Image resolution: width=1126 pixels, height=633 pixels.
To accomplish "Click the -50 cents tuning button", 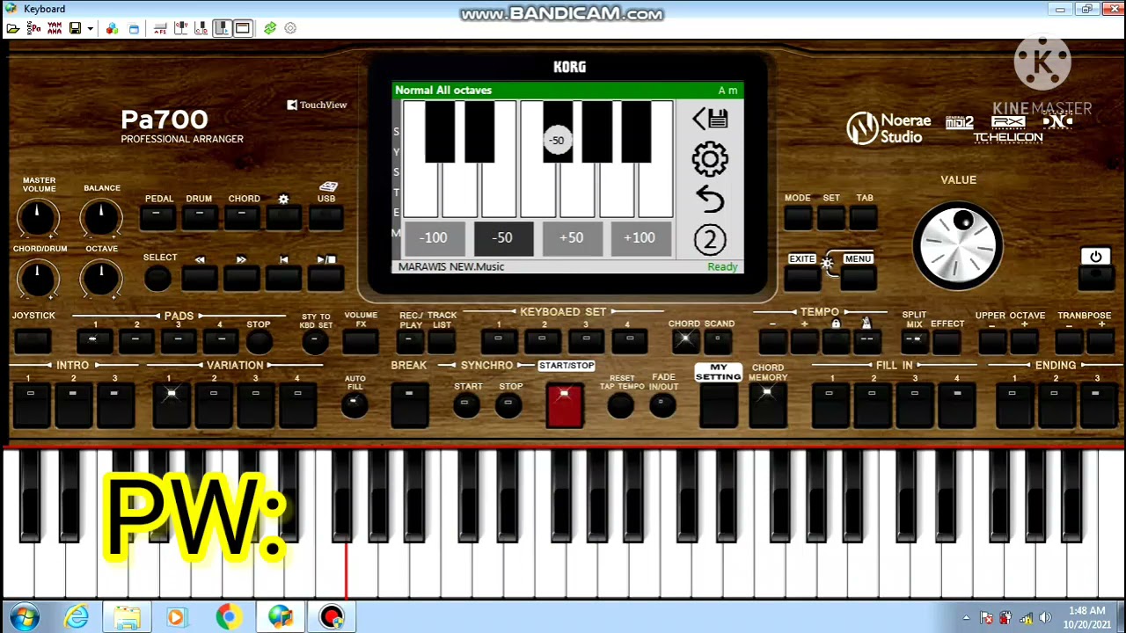I will 502,237.
